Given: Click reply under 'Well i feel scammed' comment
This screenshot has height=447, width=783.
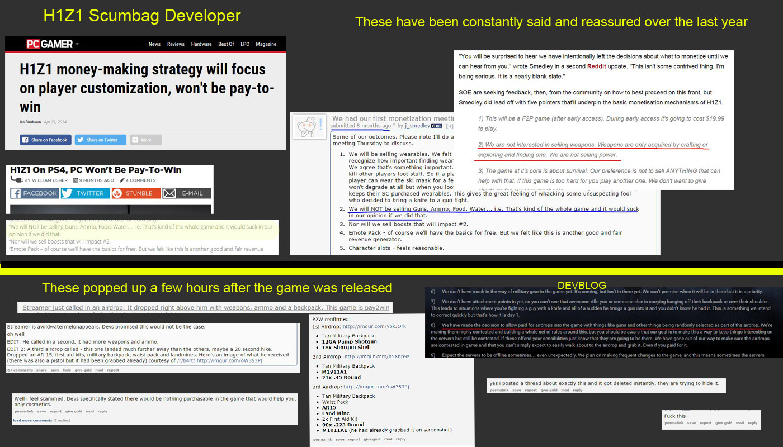Looking at the screenshot, I should [x=102, y=411].
